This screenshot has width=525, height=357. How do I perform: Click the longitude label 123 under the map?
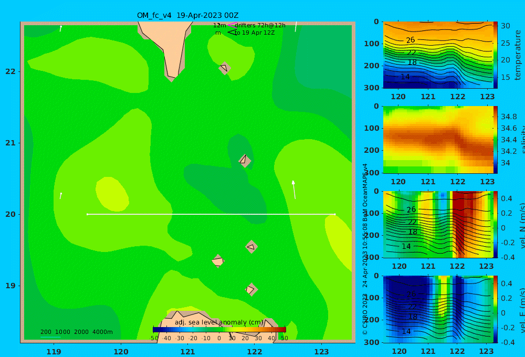[x=321, y=352]
